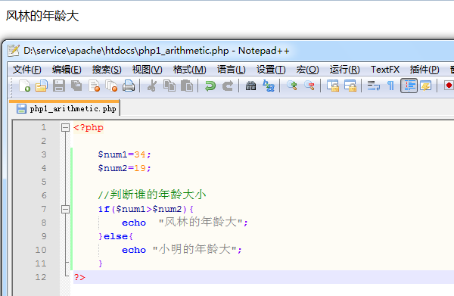Open the 视图(V) menu

coord(147,70)
